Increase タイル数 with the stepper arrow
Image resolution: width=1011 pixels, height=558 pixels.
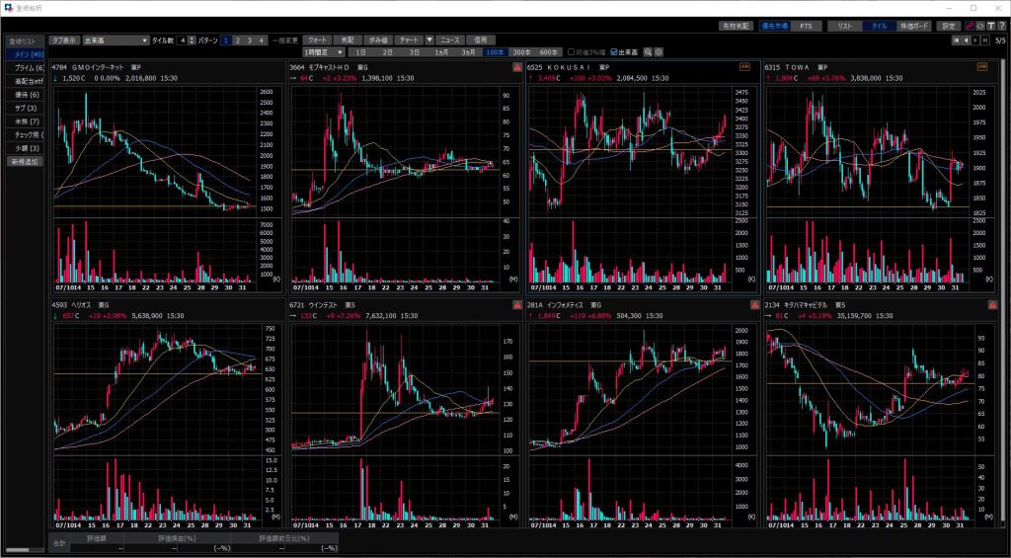(x=192, y=38)
